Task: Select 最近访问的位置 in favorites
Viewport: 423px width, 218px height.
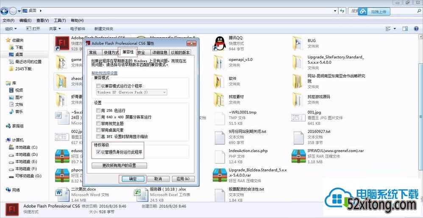Action: [25, 62]
